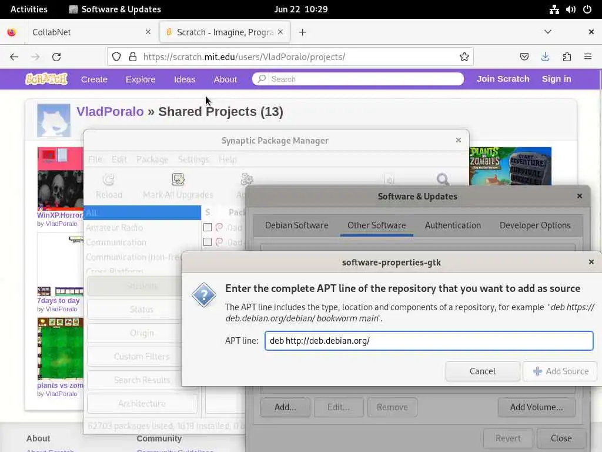Switch to Debian Software tab
The image size is (602, 452).
pos(296,225)
